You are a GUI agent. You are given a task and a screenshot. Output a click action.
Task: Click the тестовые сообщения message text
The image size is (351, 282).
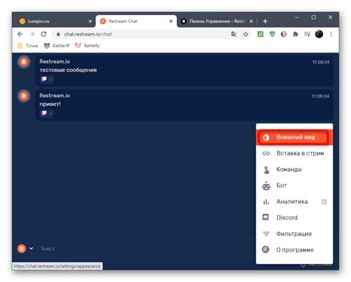(68, 70)
